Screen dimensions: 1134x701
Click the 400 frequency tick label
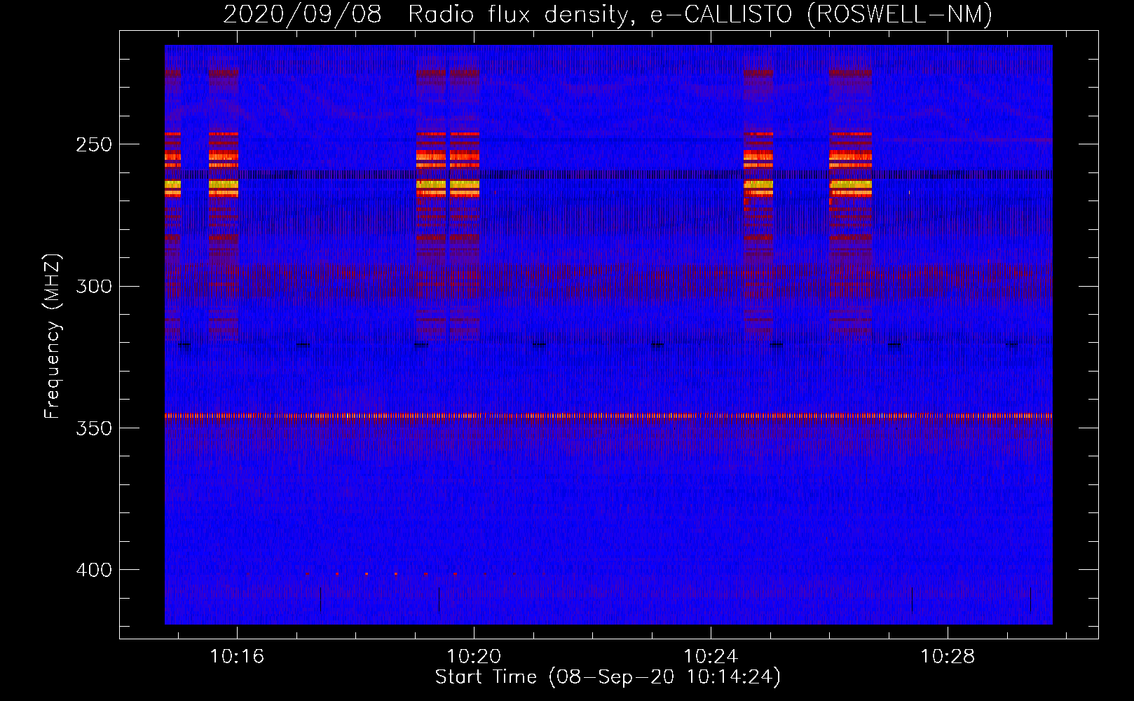click(95, 570)
